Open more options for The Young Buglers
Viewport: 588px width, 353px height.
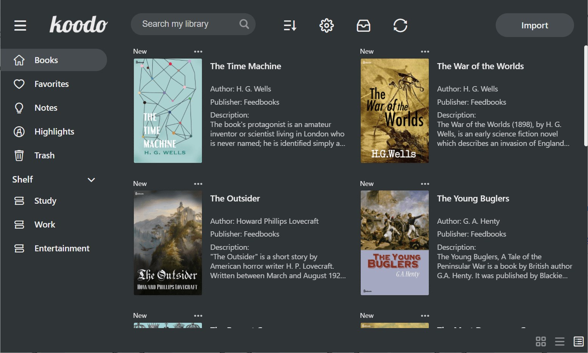(x=425, y=184)
